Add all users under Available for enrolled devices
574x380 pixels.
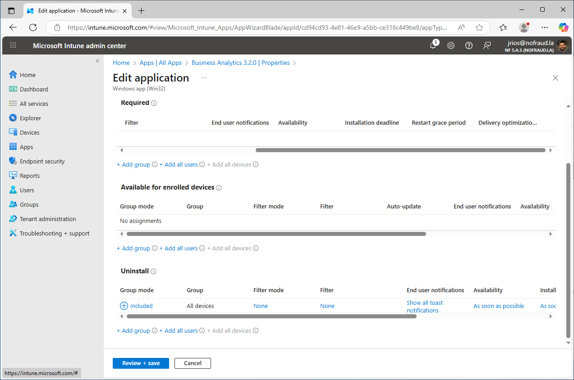pos(179,248)
